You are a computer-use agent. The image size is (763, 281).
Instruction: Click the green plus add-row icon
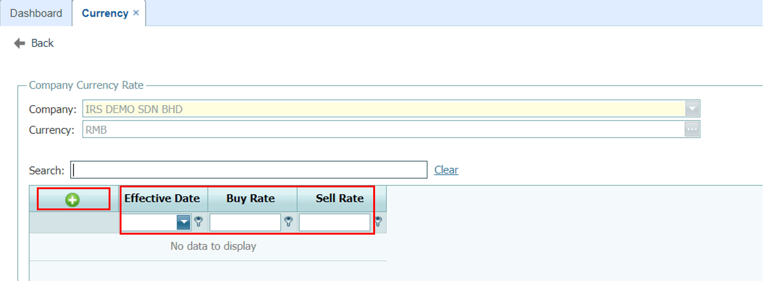(x=72, y=200)
